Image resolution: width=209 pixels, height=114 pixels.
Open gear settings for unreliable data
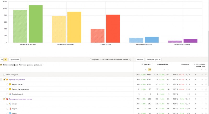[x=130, y=59]
